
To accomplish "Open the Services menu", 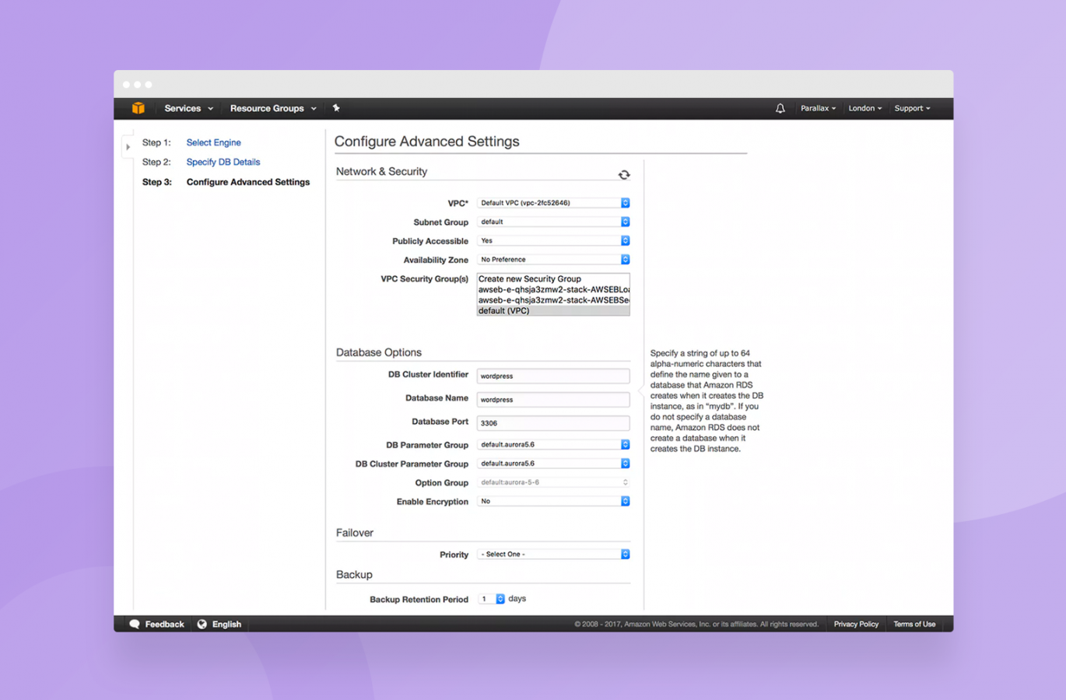I will click(x=188, y=108).
